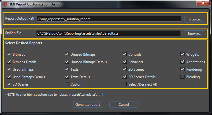Enable the Blending report checkbox
The image size is (212, 115).
pos(182,77)
